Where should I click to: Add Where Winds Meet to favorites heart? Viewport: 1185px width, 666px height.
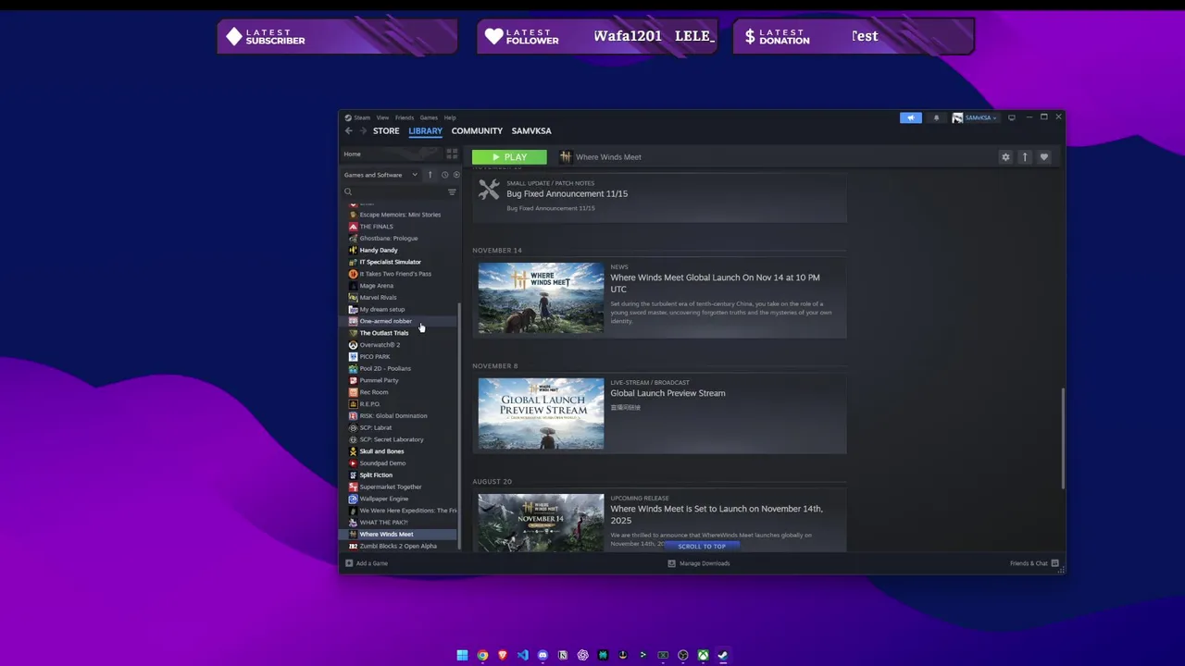click(1044, 157)
